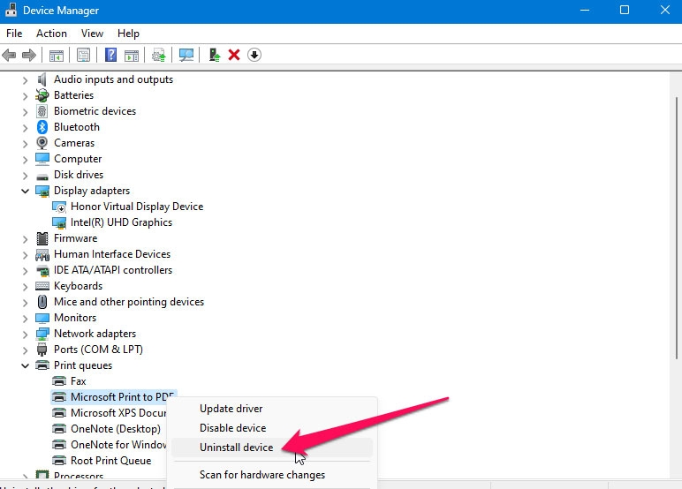Click the Firmware chip icon
Image resolution: width=682 pixels, height=489 pixels.
click(x=42, y=238)
